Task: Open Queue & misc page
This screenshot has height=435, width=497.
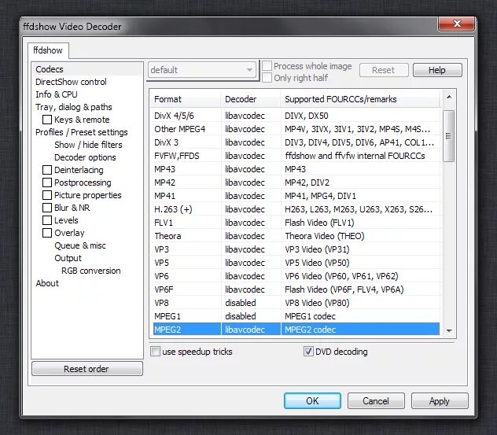Action: pos(80,245)
